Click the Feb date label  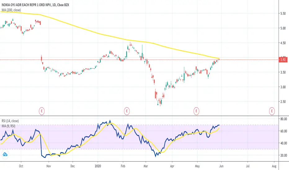point(123,166)
